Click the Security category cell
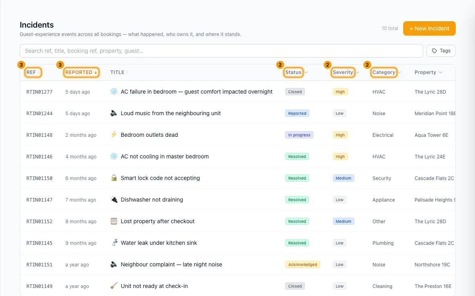The width and height of the screenshot is (475, 296). tap(382, 178)
